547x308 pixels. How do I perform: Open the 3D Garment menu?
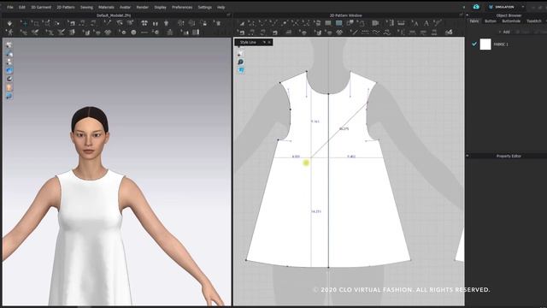(x=41, y=7)
